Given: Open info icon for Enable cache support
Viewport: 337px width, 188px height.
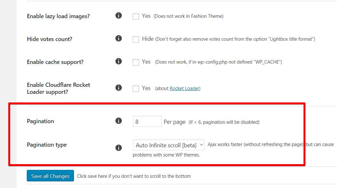Looking at the screenshot, I should tap(119, 61).
